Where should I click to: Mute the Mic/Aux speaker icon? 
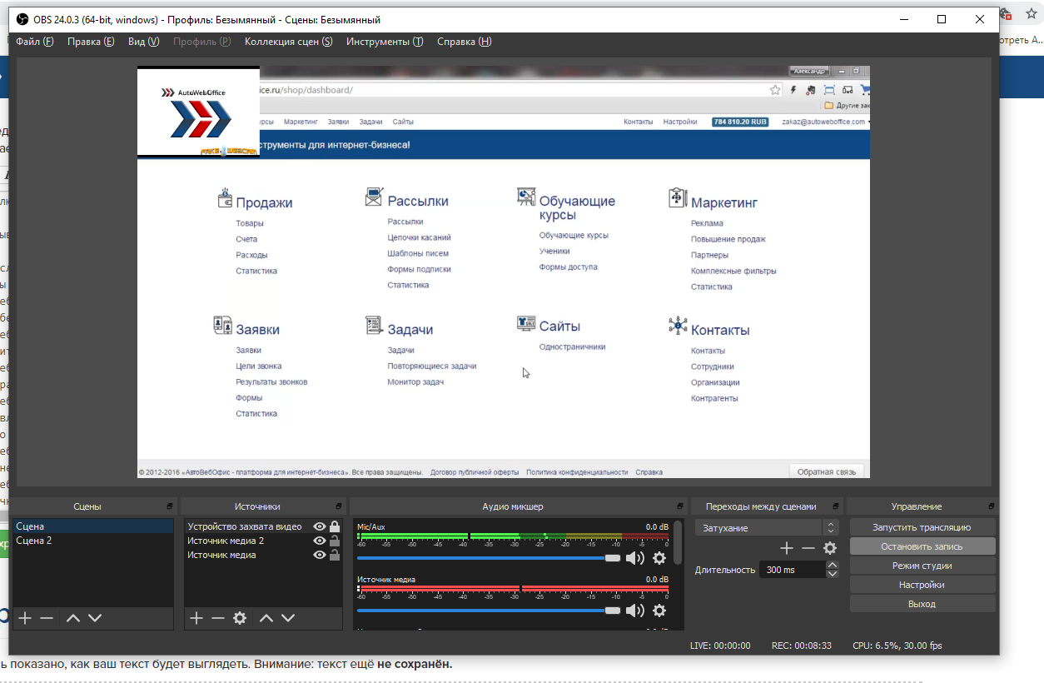(x=634, y=558)
